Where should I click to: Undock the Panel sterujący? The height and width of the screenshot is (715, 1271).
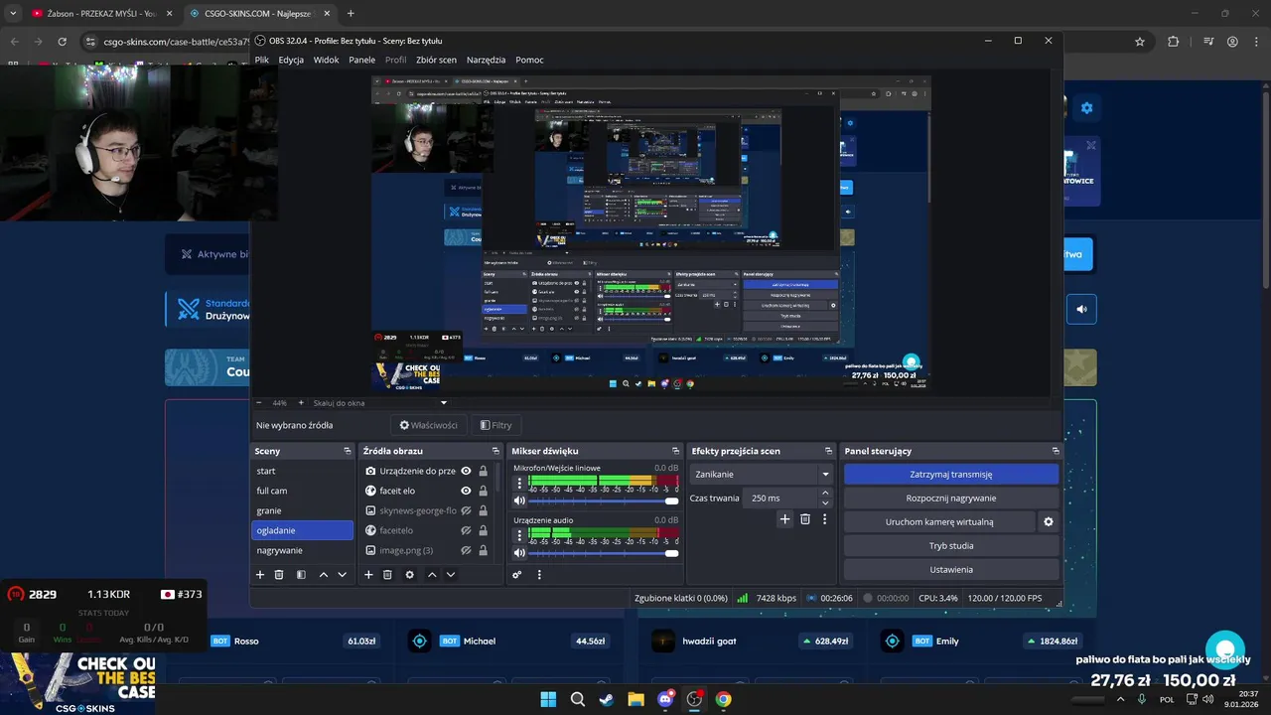pos(1056,451)
